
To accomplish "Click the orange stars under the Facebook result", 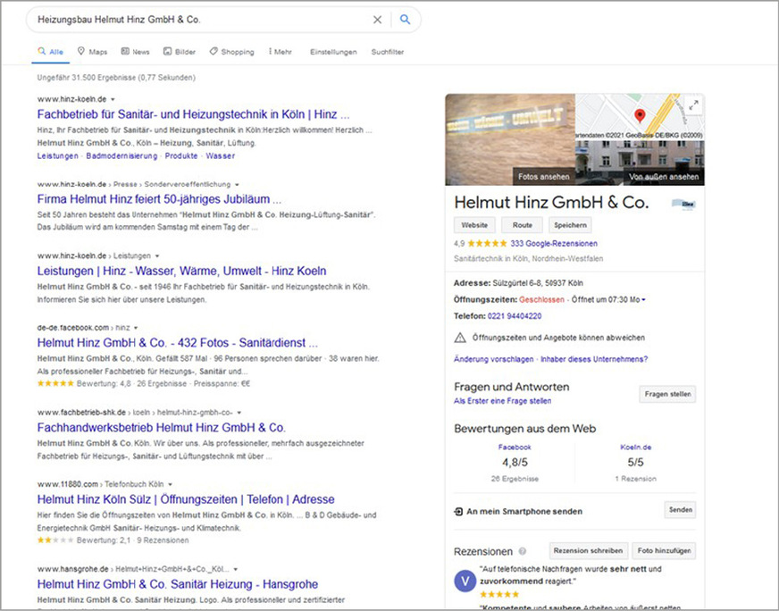I will click(x=54, y=383).
